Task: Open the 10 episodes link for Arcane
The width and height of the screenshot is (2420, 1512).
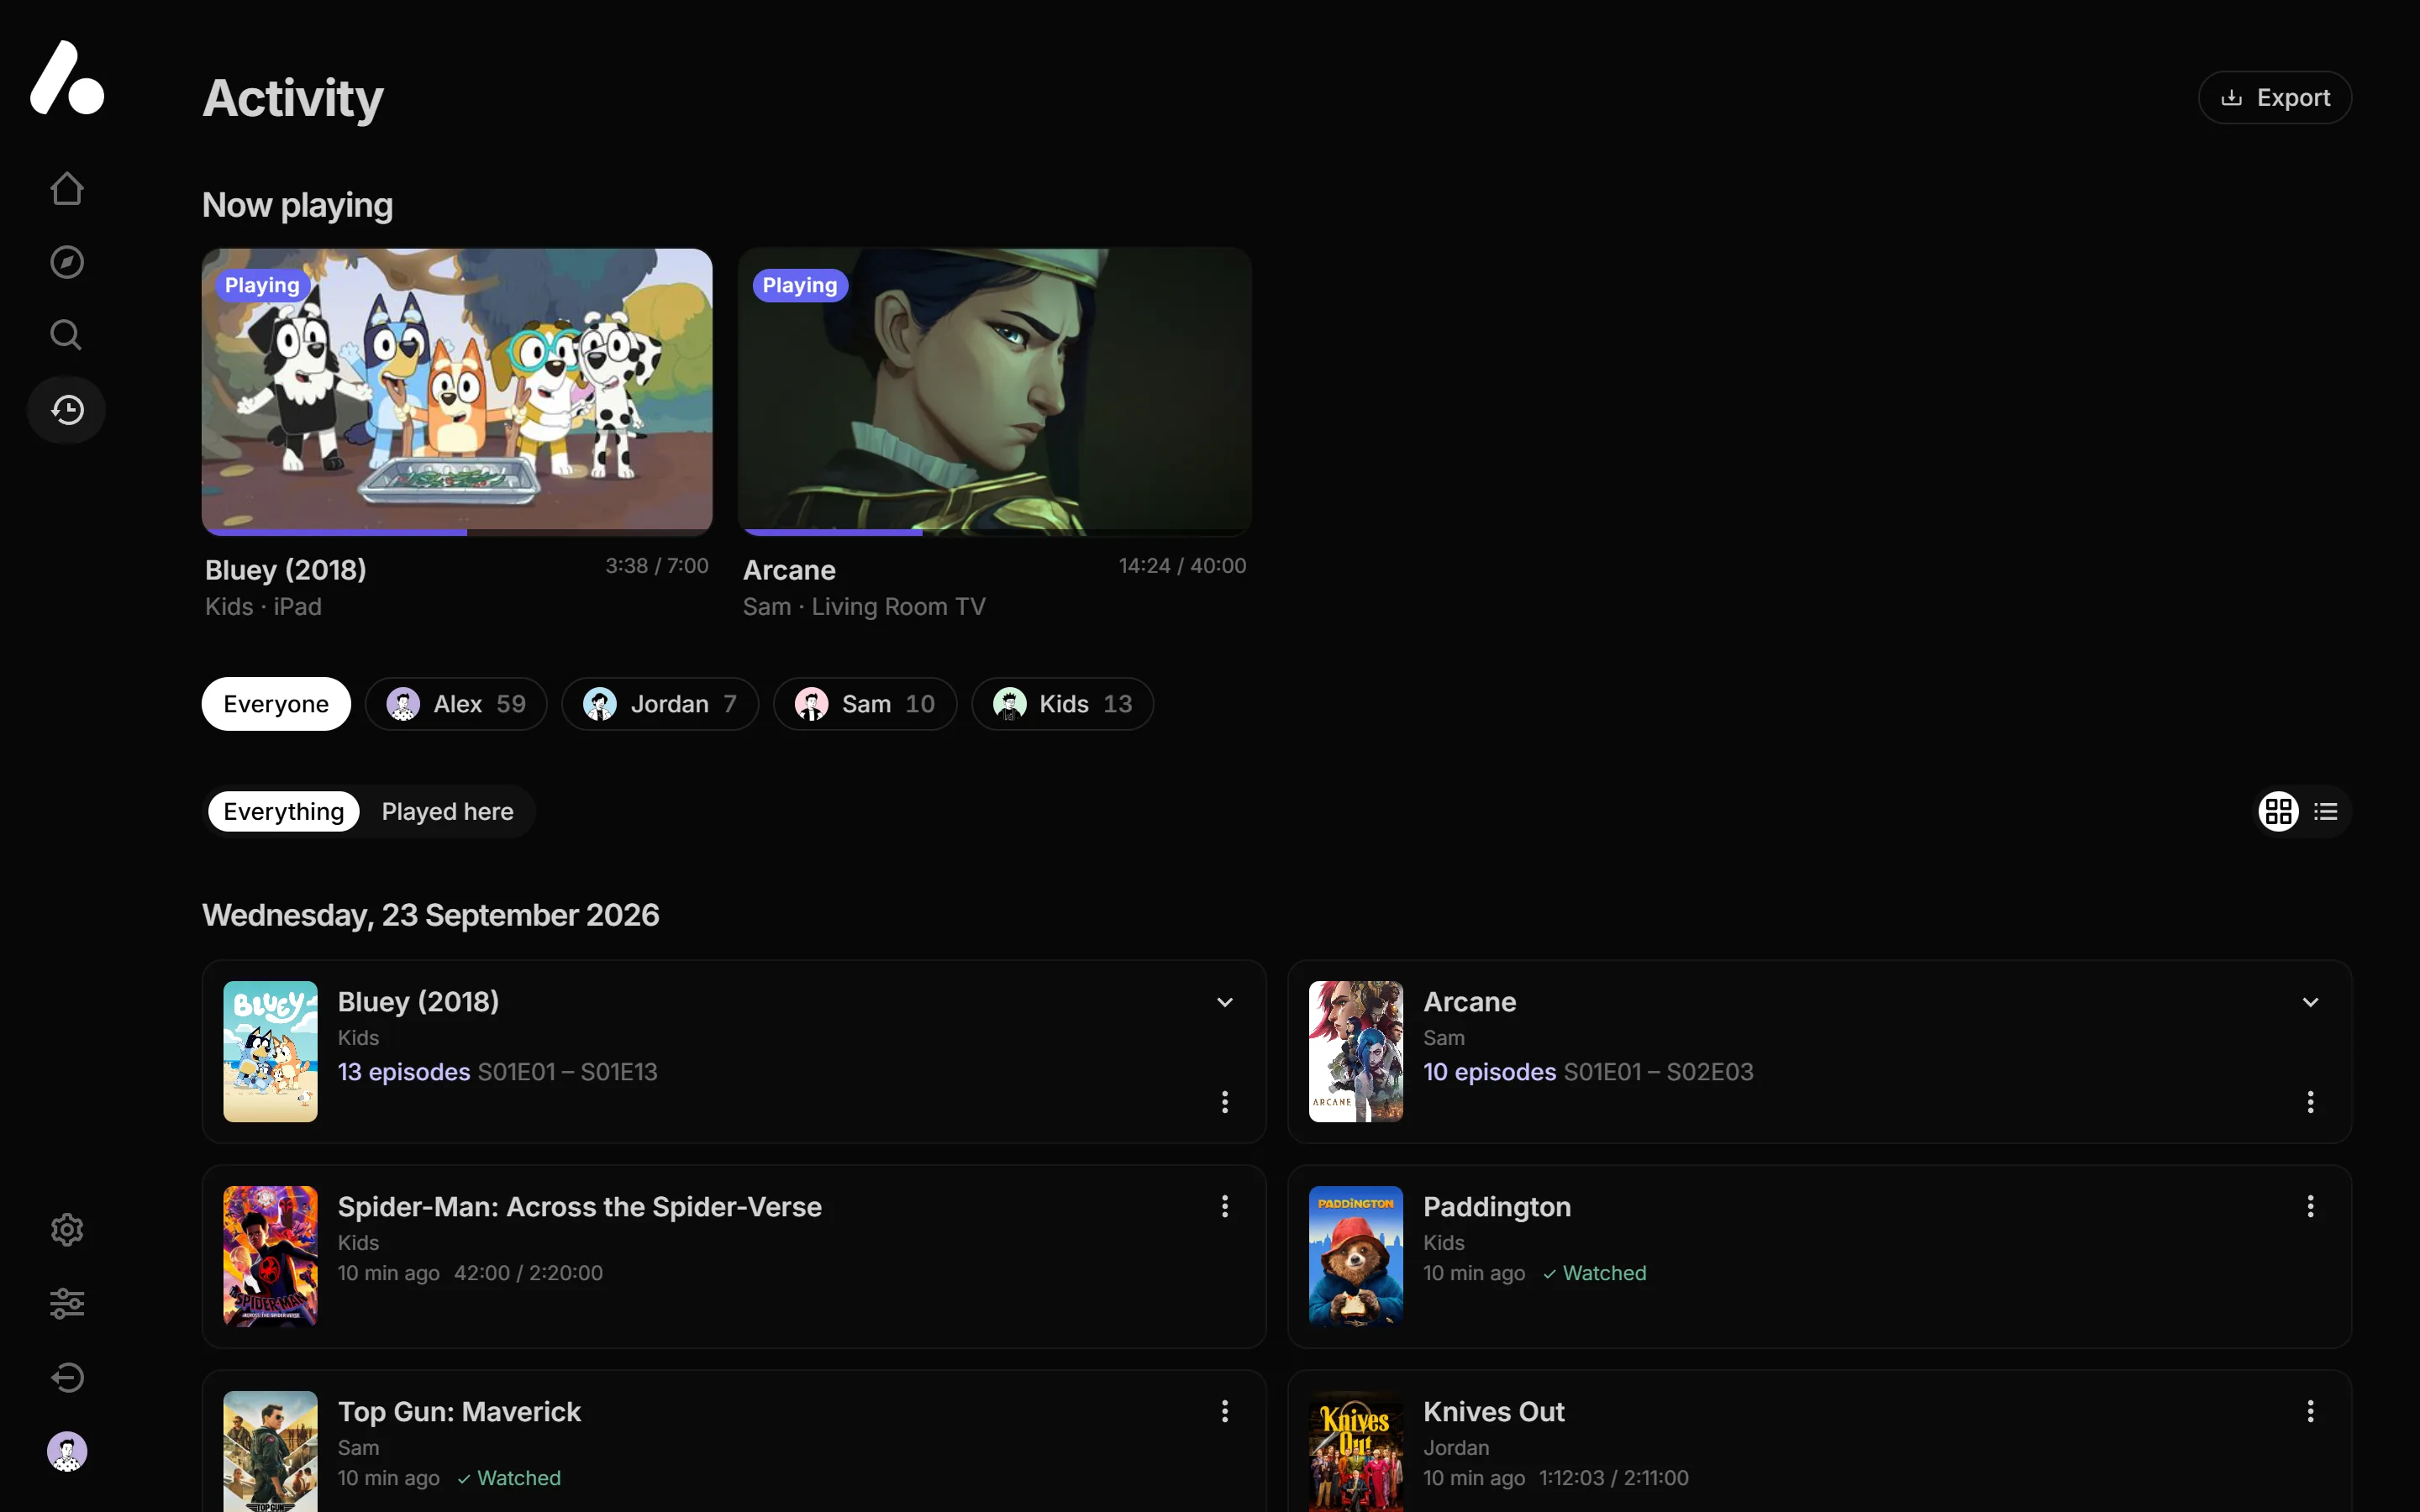Action: click(1489, 1072)
